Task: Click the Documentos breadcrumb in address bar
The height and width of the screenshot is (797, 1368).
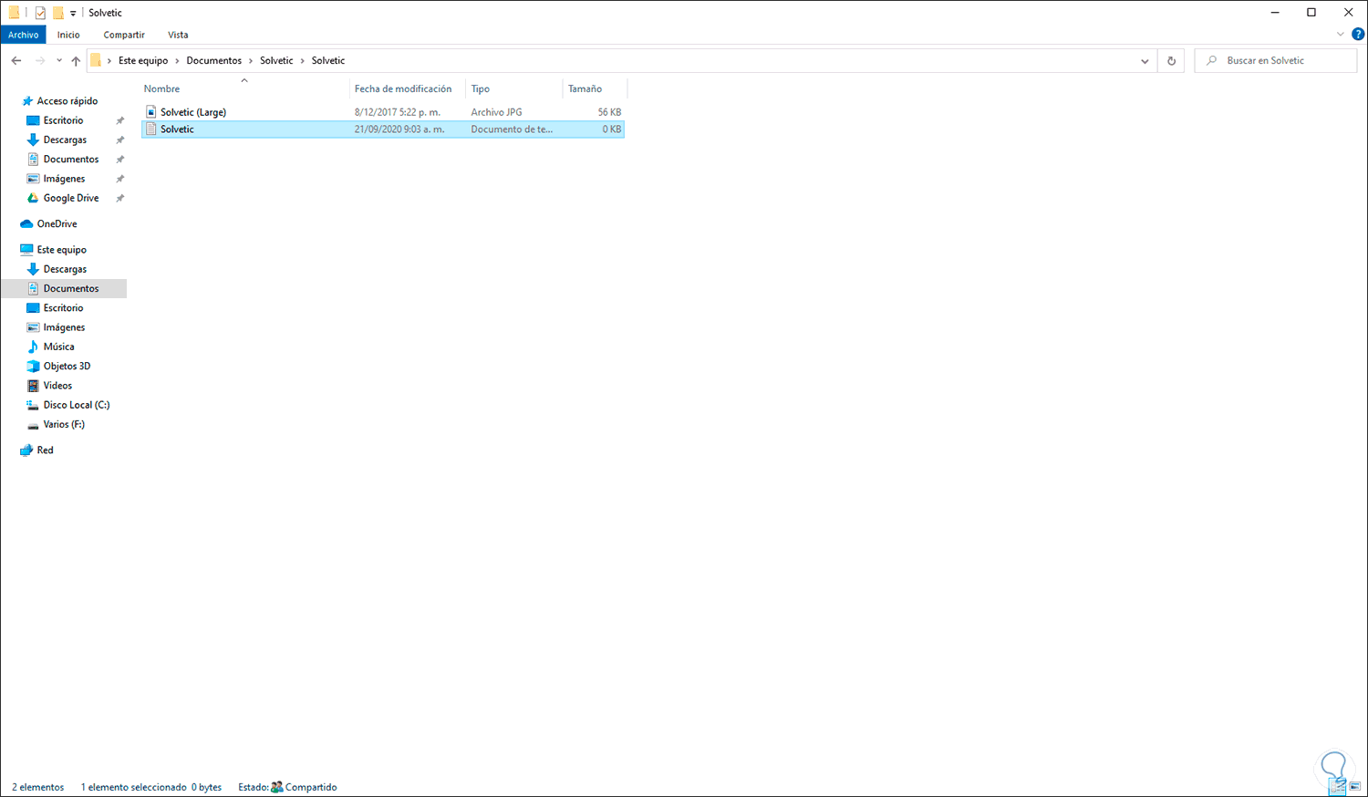Action: pyautogui.click(x=214, y=61)
